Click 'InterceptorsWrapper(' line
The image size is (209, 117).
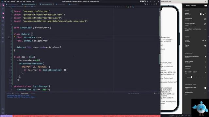click(x=31, y=64)
